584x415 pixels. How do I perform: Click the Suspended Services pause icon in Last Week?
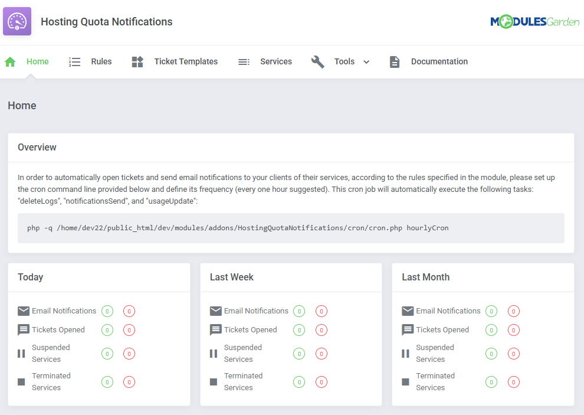tap(214, 354)
